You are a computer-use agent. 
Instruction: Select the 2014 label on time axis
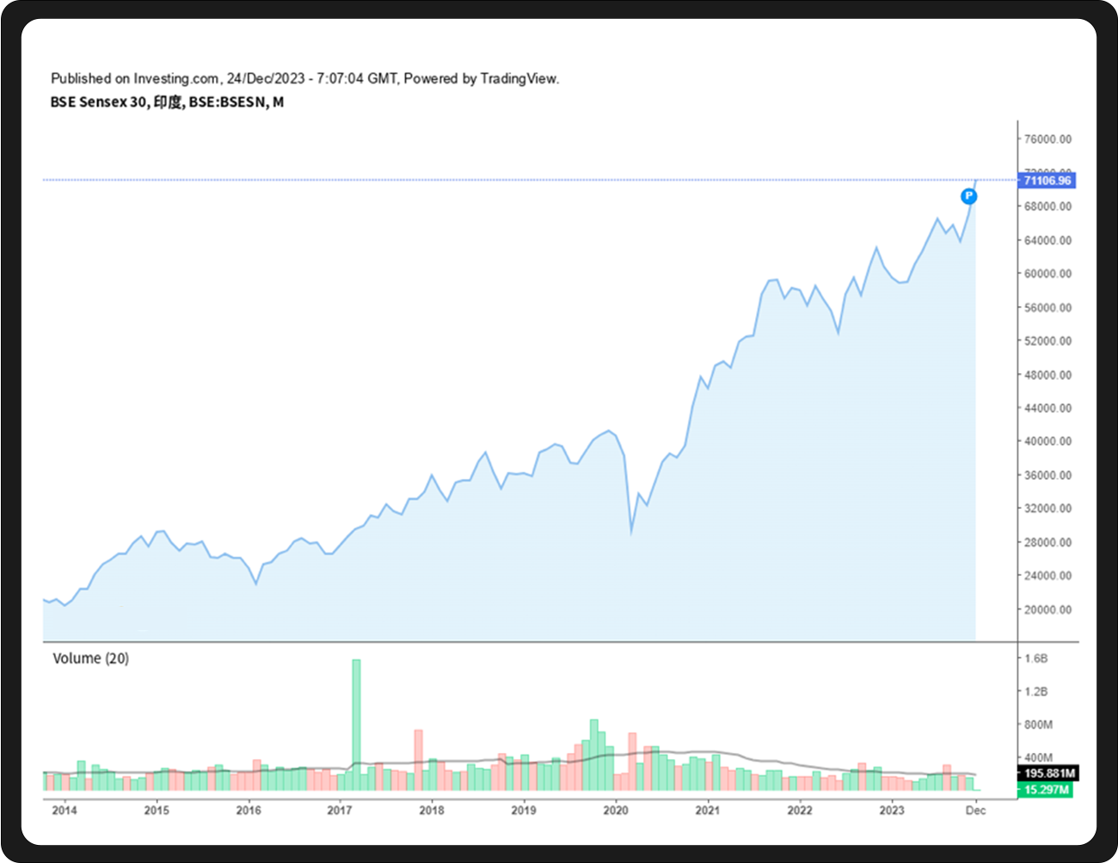pos(64,810)
